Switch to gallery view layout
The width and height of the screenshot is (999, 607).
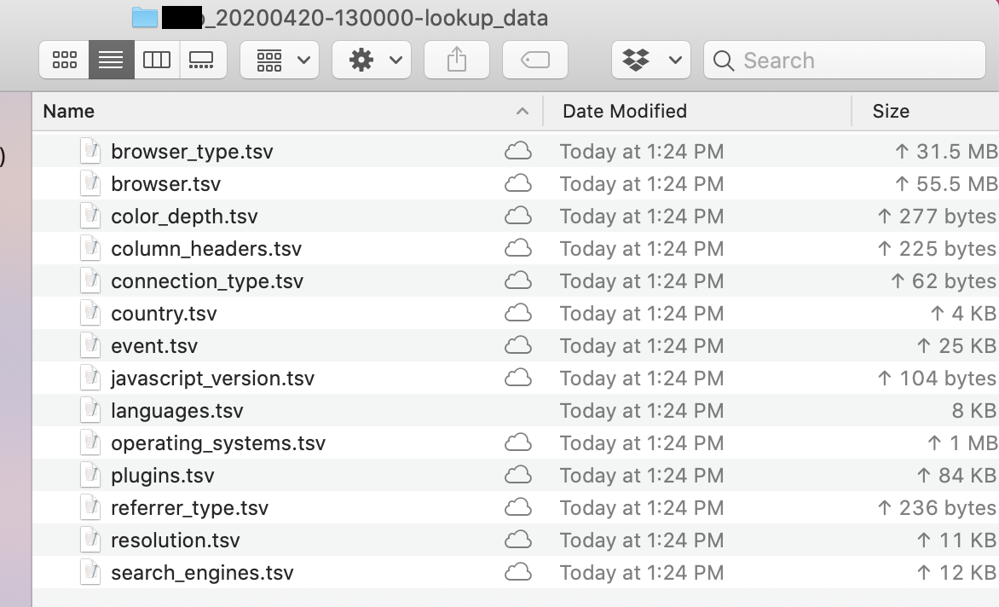203,60
